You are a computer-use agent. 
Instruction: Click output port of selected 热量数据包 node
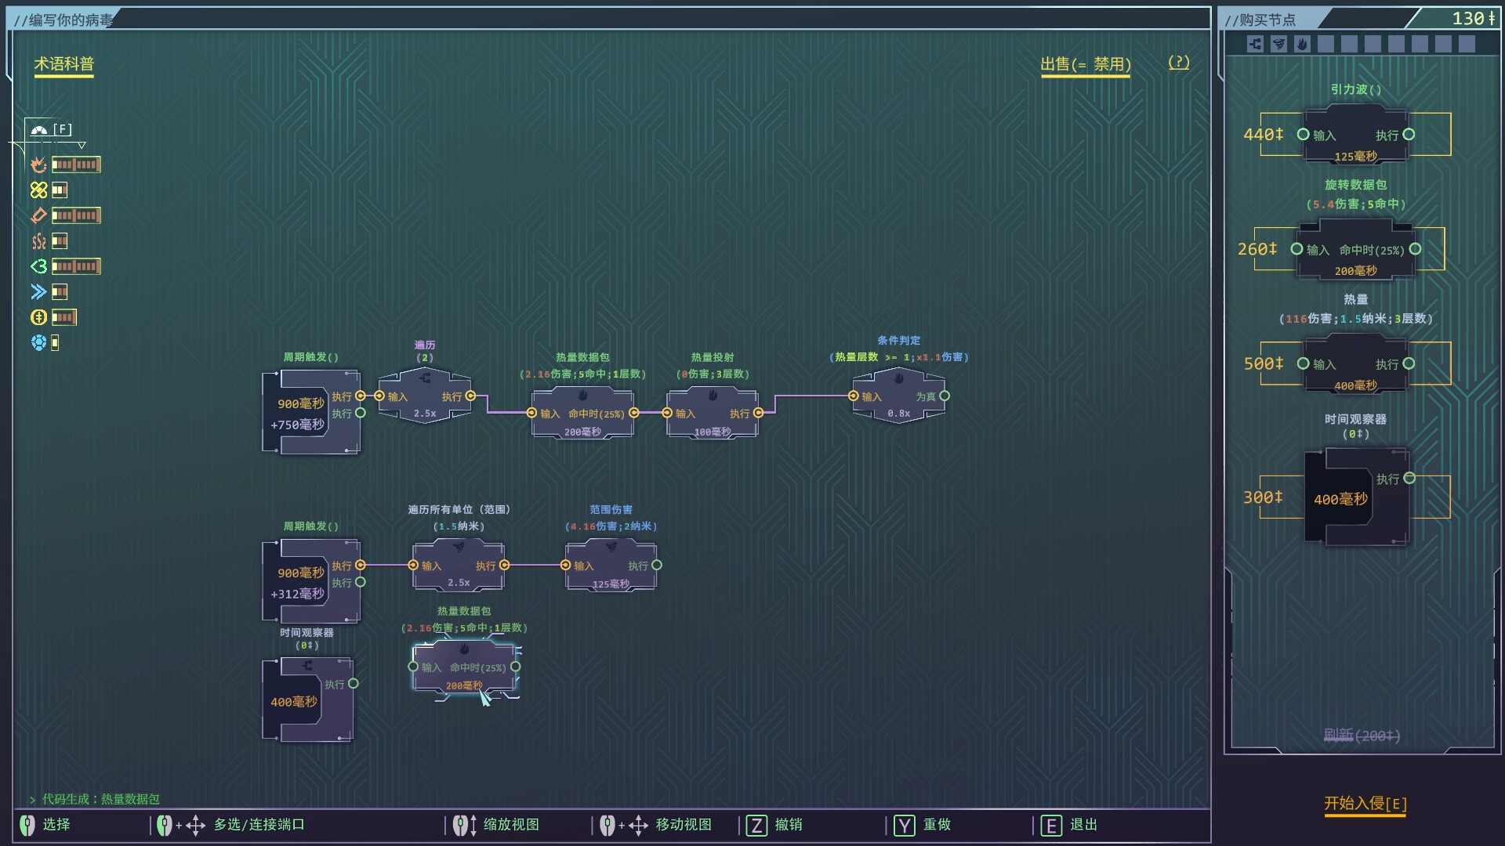516,667
